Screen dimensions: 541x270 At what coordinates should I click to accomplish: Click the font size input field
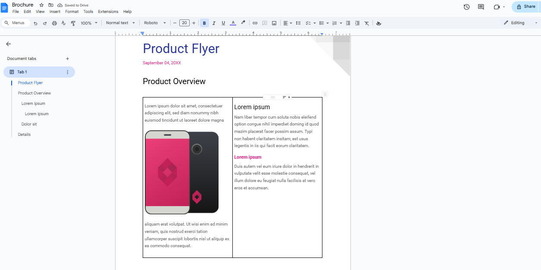click(184, 23)
